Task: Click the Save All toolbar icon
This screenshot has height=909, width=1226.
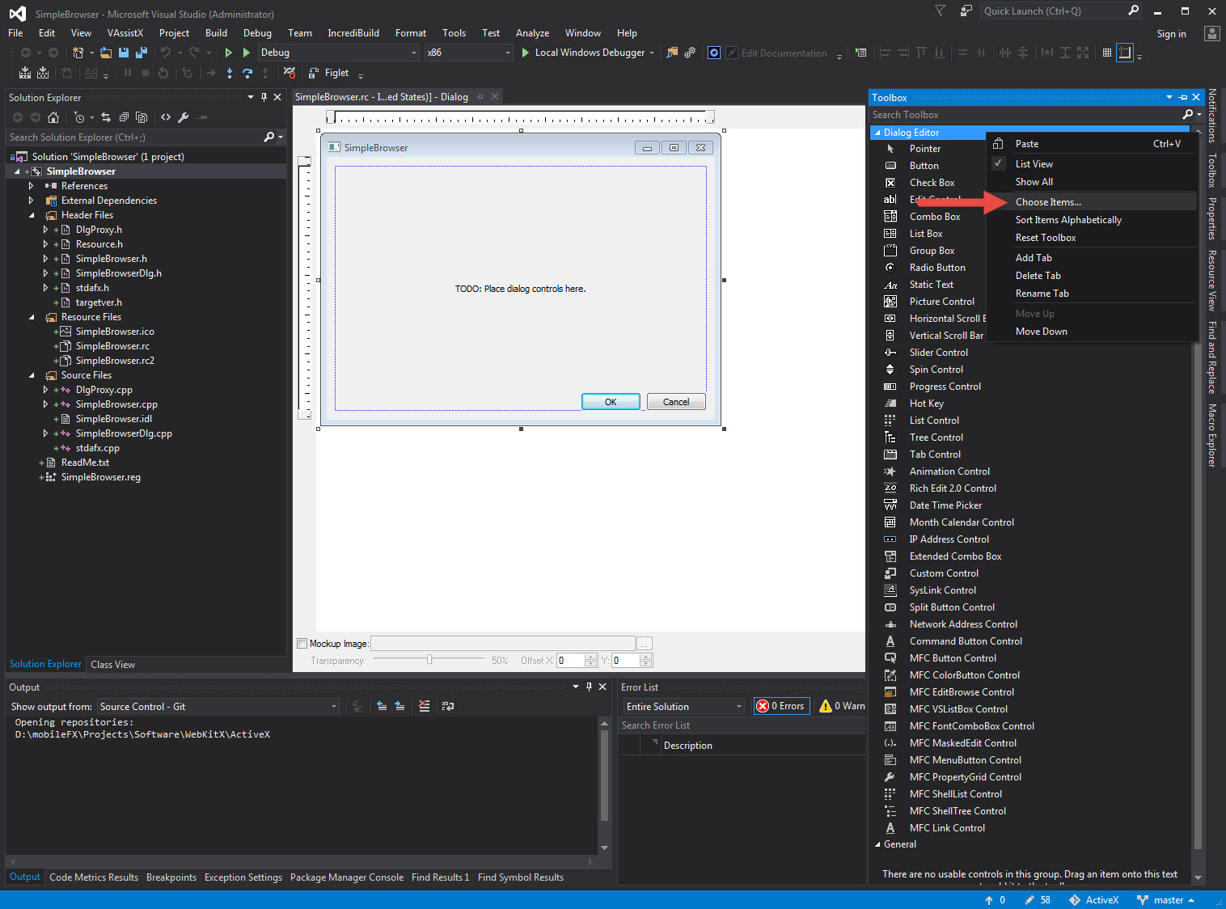Action: [142, 53]
